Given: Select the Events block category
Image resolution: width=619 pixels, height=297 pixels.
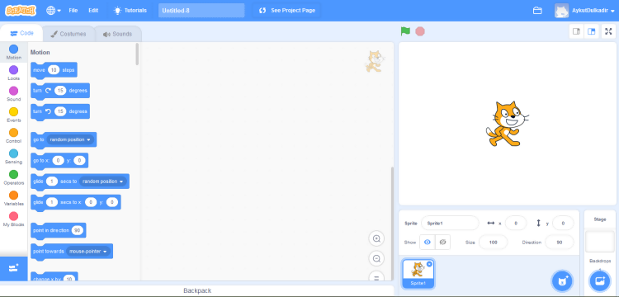Looking at the screenshot, I should tap(13, 115).
